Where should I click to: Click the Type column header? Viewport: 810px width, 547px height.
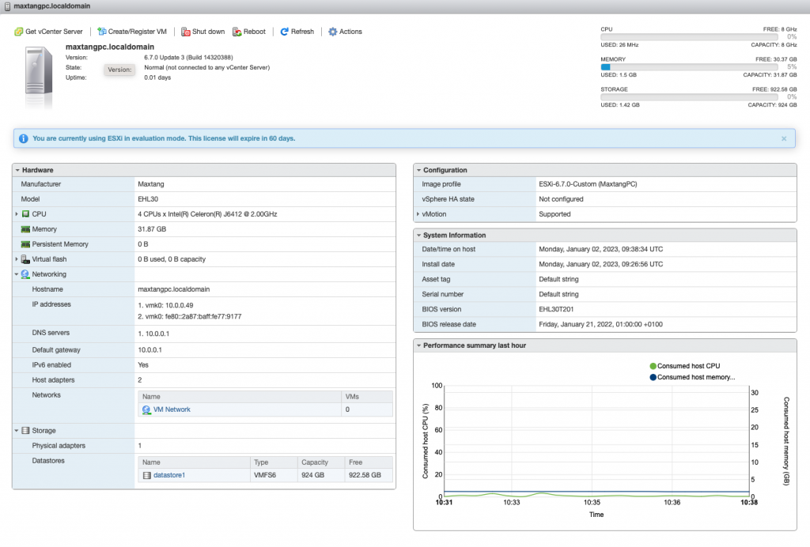274,462
